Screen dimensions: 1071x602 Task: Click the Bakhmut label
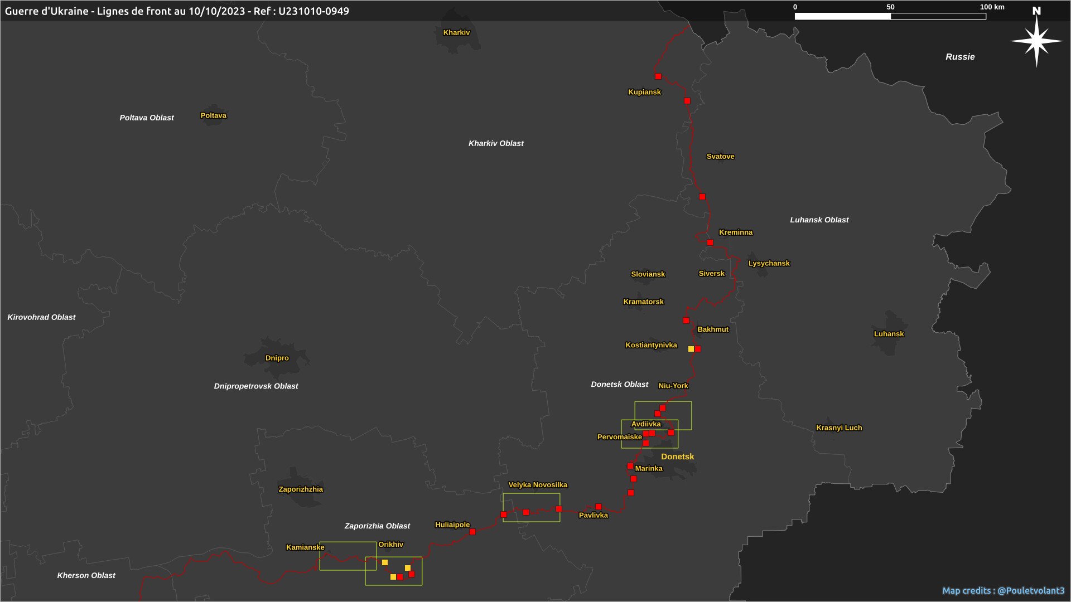click(x=713, y=329)
